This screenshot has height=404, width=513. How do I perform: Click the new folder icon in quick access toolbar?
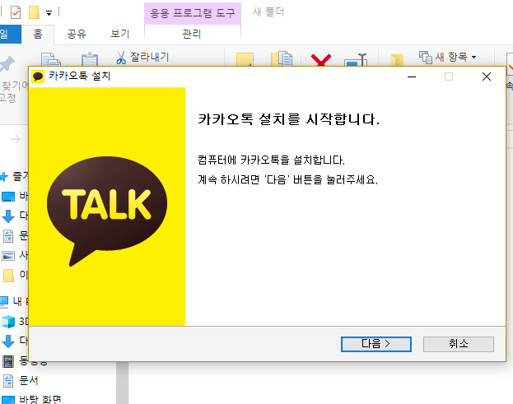click(x=34, y=12)
